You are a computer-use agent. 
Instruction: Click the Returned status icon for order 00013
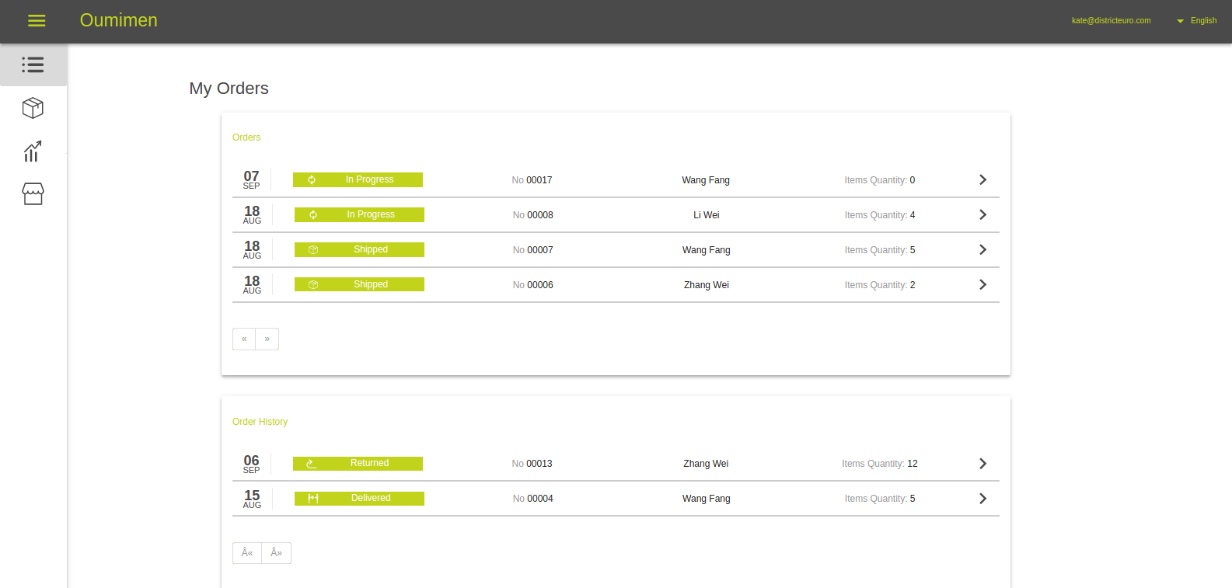(312, 464)
